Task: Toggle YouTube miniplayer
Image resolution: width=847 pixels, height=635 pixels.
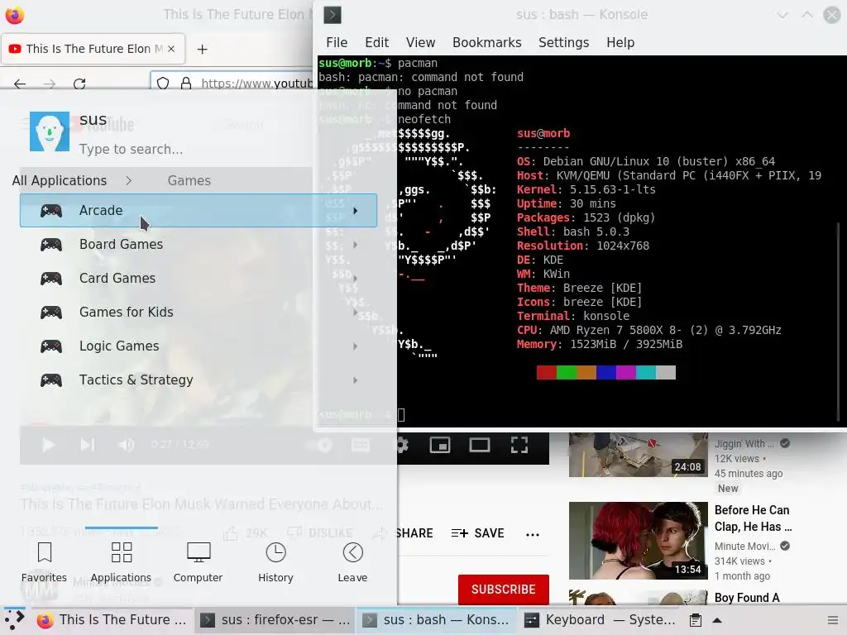Action: click(440, 445)
